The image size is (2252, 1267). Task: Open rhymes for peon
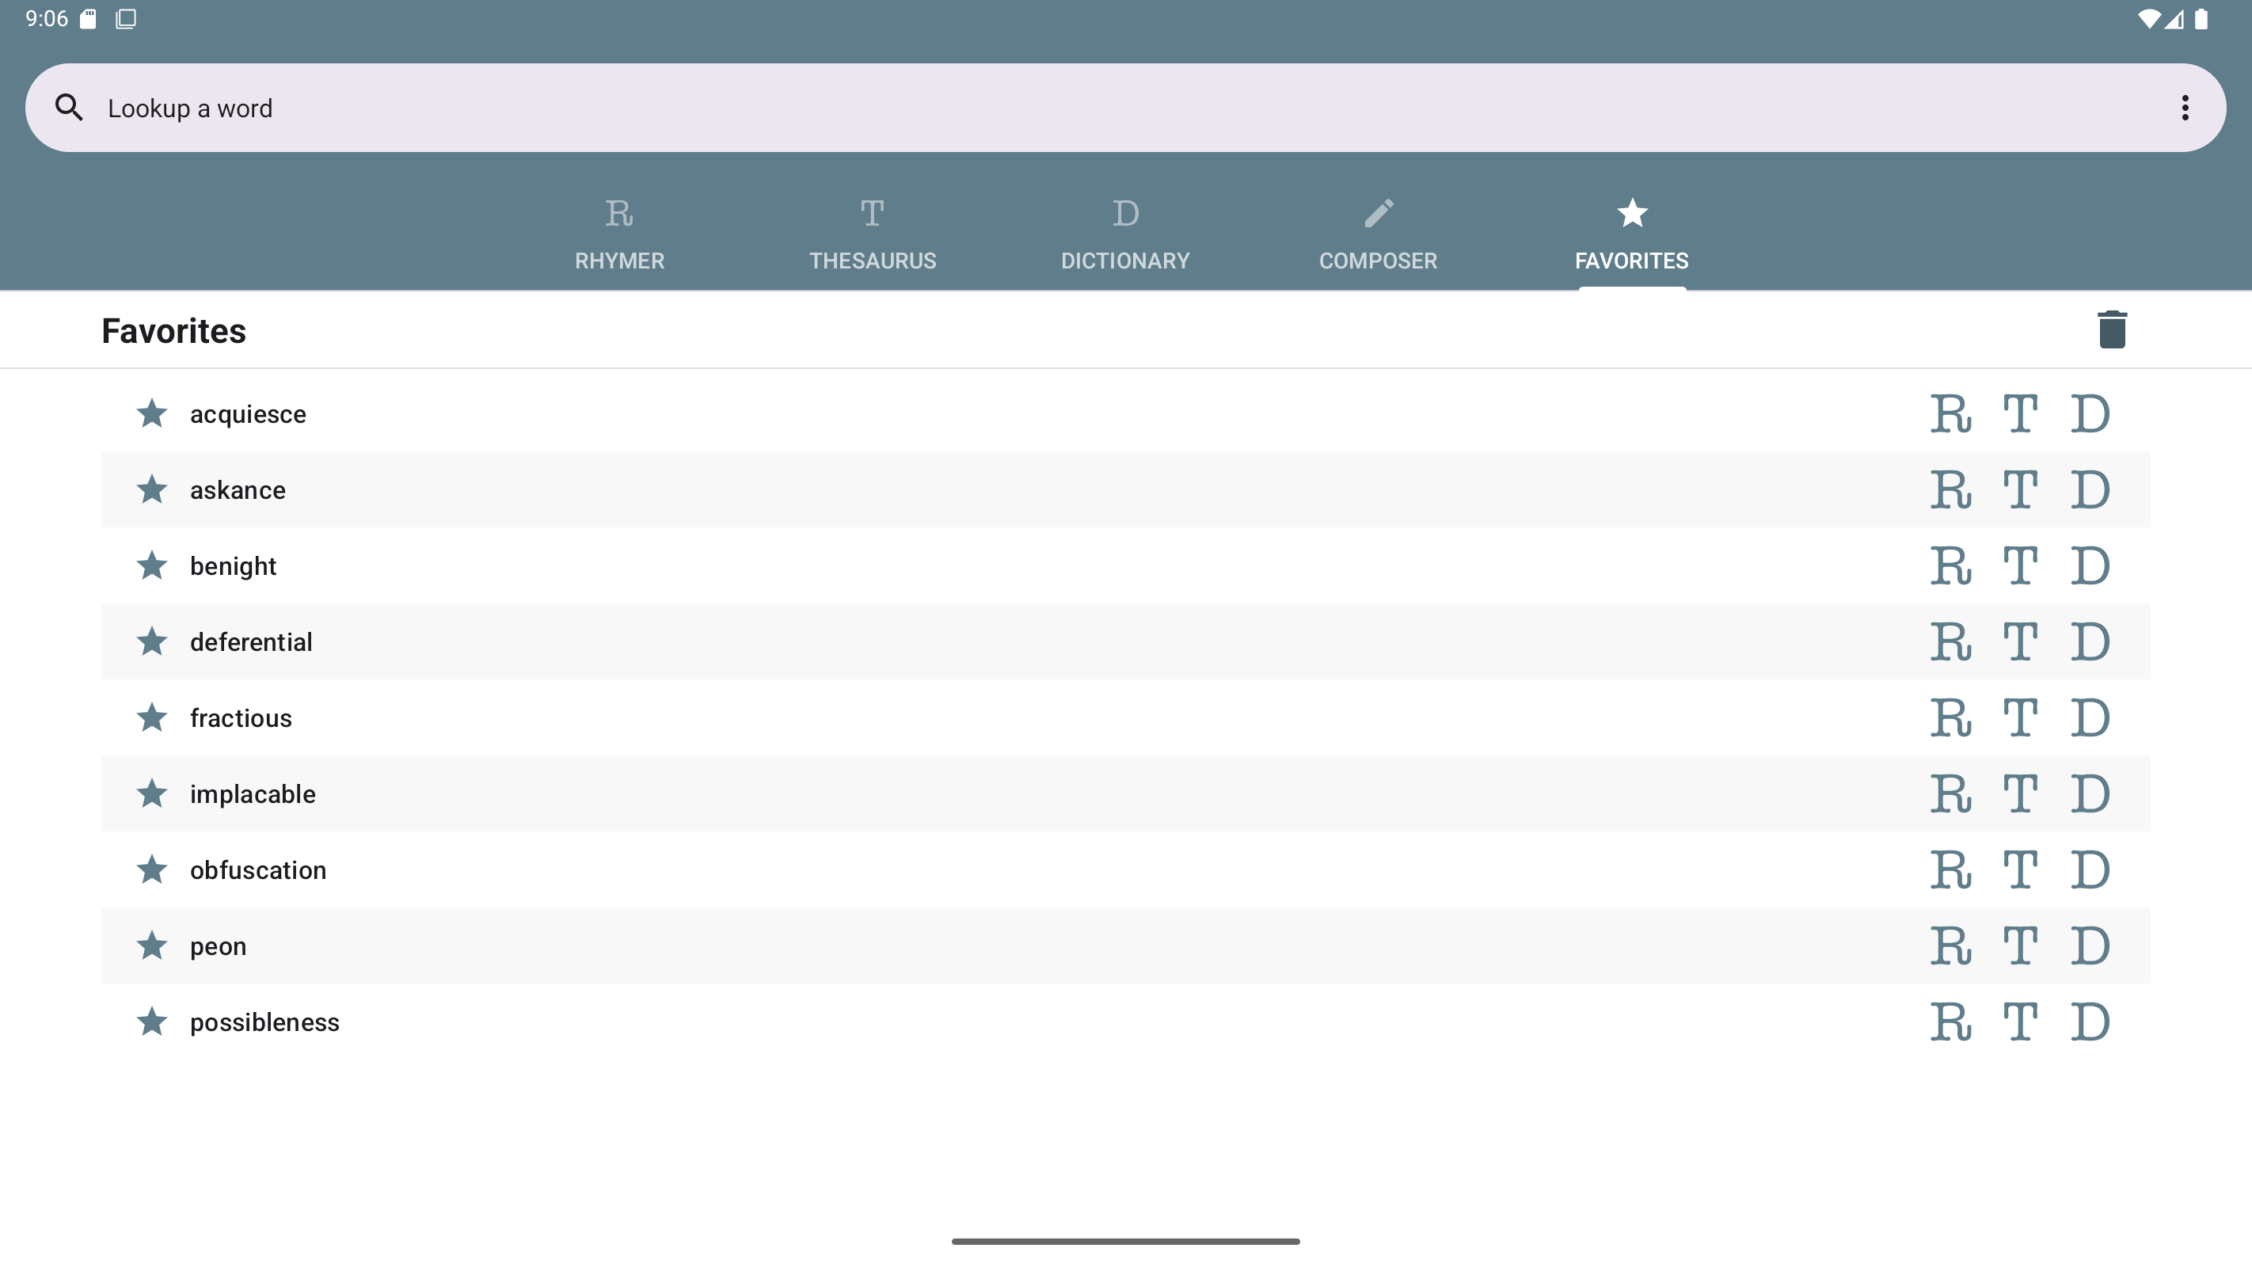(x=1950, y=946)
